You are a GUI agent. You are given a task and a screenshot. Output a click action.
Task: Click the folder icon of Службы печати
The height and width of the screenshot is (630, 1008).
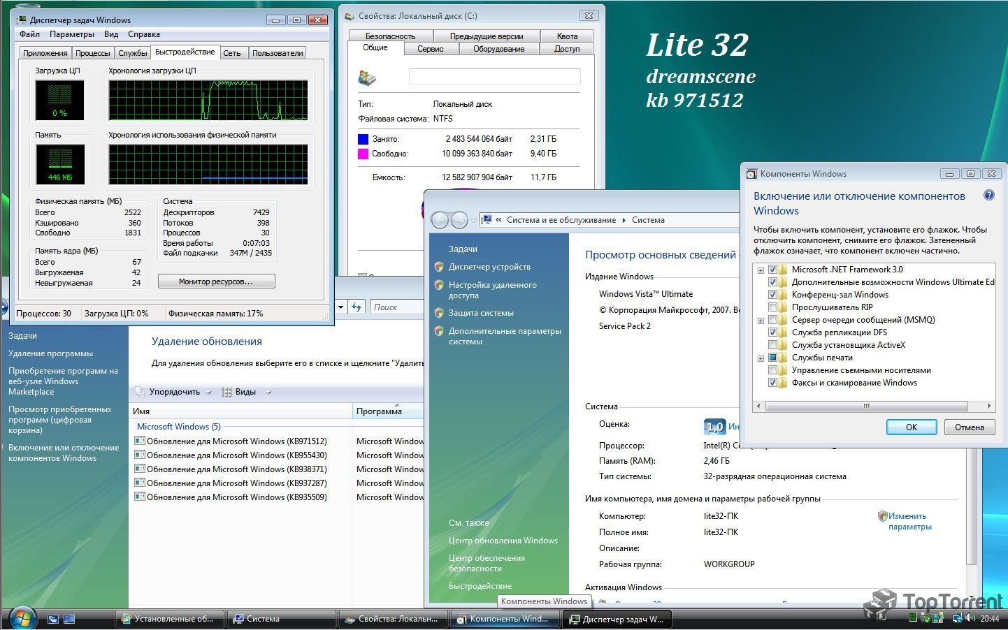784,358
